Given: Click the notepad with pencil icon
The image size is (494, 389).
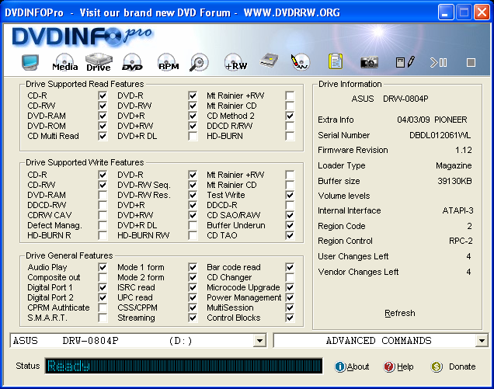Looking at the screenshot, I should (405, 62).
